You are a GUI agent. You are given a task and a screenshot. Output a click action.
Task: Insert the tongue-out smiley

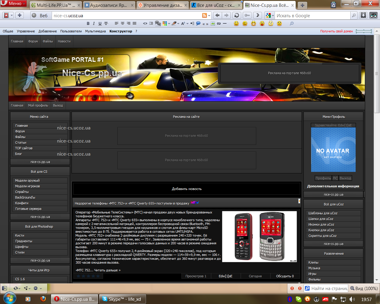pyautogui.click(x=262, y=23)
